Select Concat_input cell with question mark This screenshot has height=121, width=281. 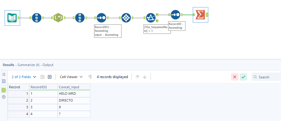(x=74, y=114)
